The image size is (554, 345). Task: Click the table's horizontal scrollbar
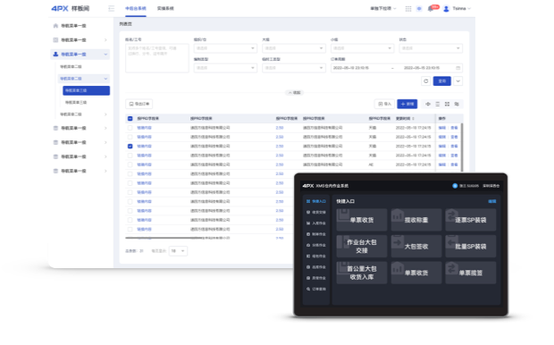pos(164,238)
